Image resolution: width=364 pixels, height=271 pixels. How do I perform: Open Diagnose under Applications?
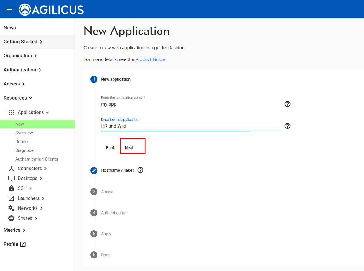[24, 150]
